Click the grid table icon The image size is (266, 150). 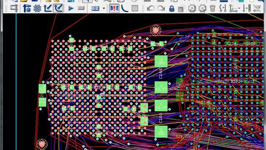pos(135,8)
